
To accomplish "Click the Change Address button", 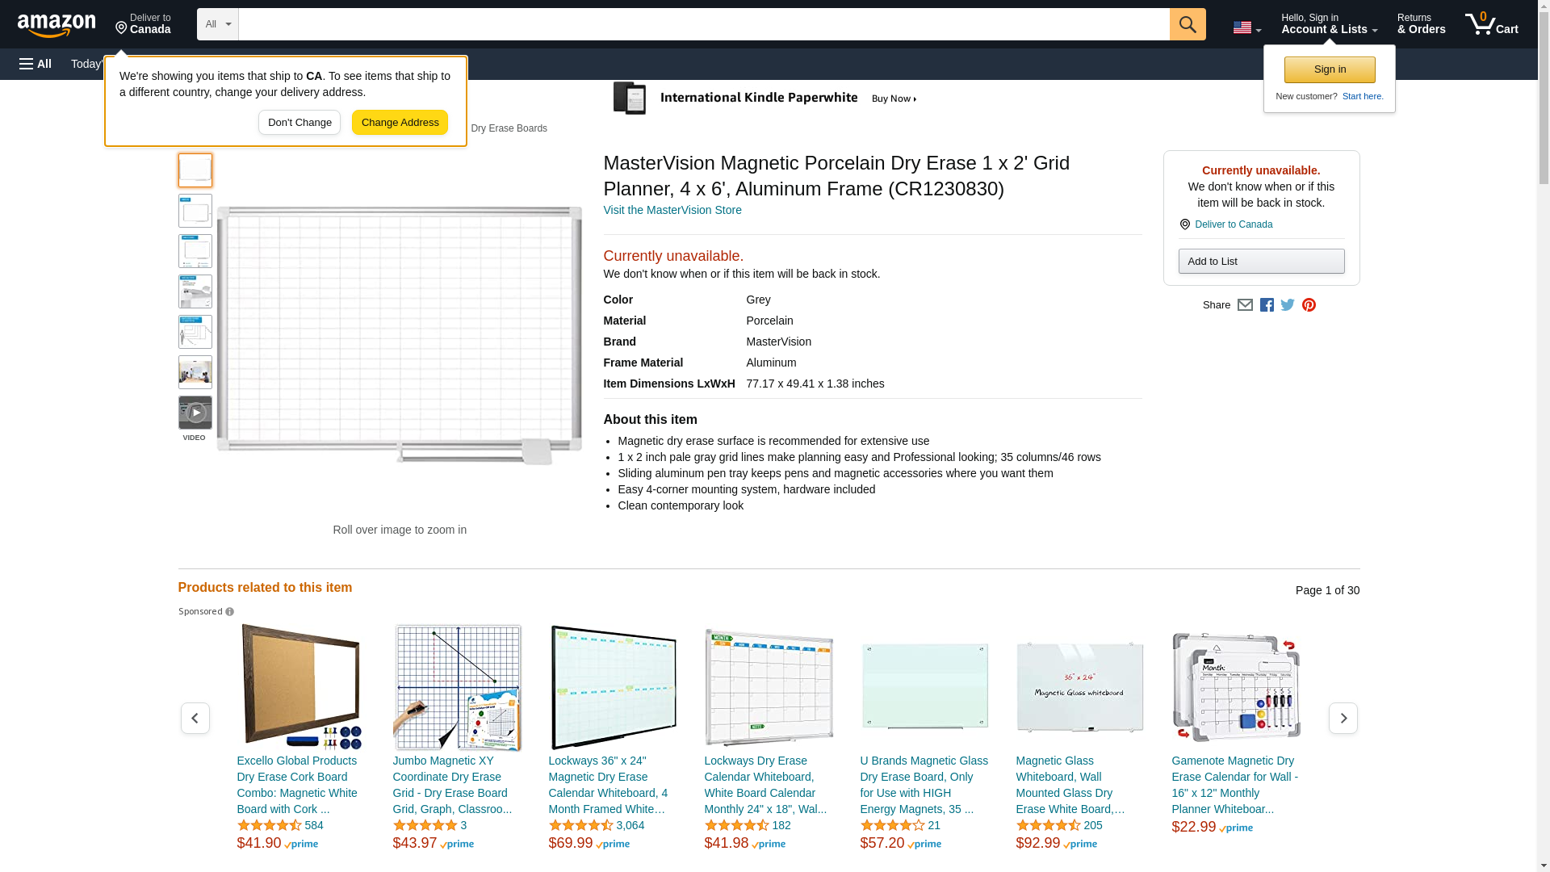I will [400, 123].
